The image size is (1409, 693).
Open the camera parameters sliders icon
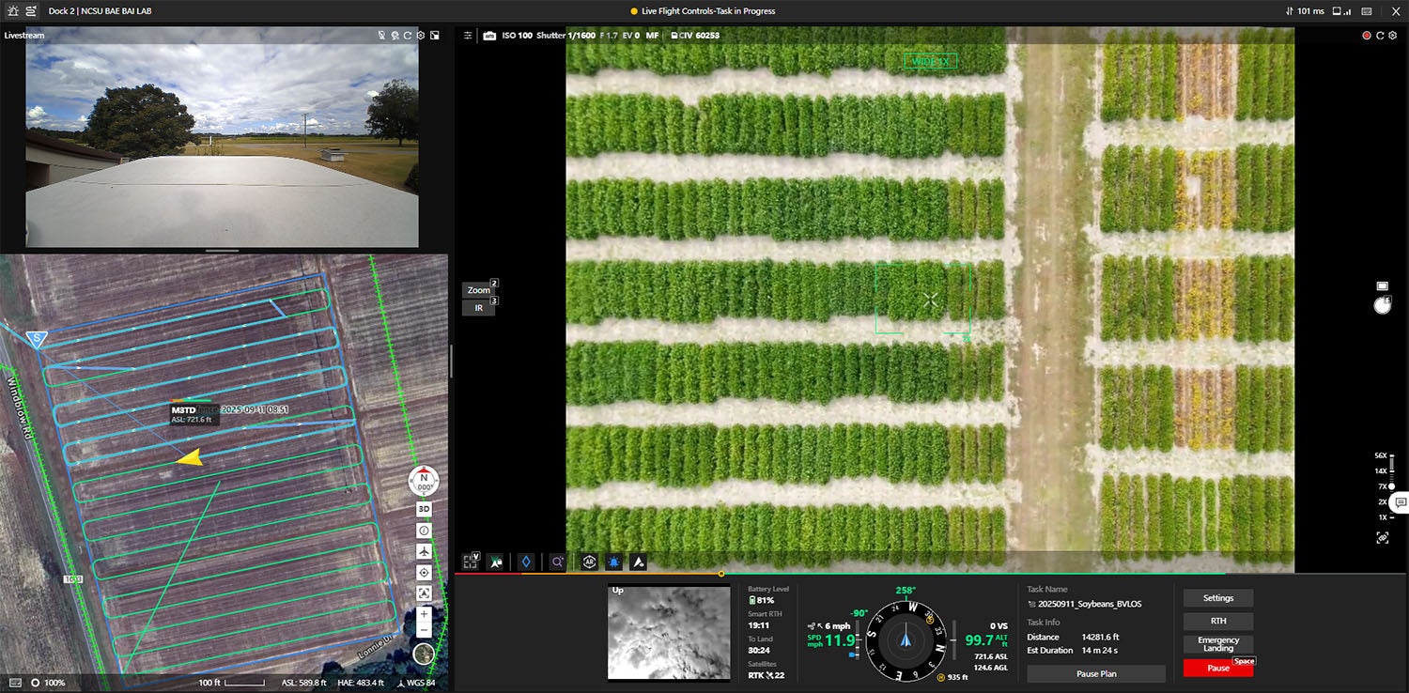point(468,36)
